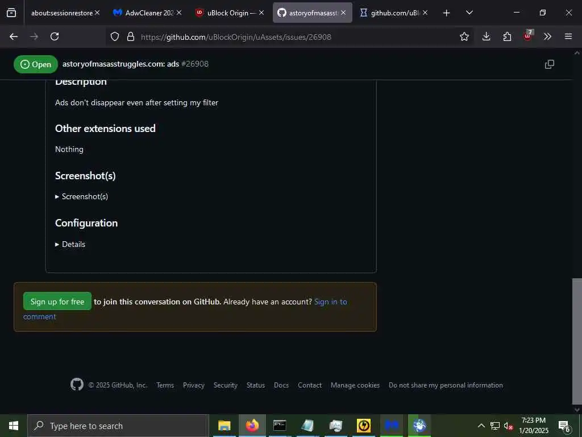Click the yellow lightning bolt taskbar icon
The width and height of the screenshot is (582, 437).
364,426
